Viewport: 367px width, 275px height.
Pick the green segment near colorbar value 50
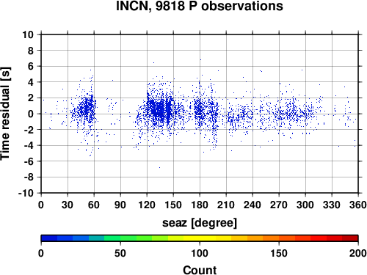tap(120, 238)
